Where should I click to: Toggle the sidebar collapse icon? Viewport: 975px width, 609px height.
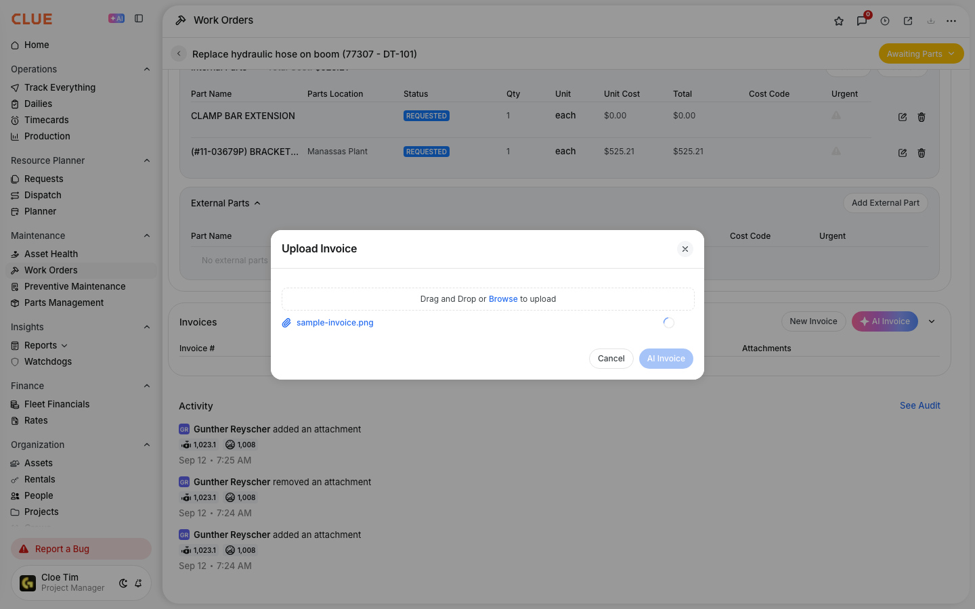[x=139, y=18]
